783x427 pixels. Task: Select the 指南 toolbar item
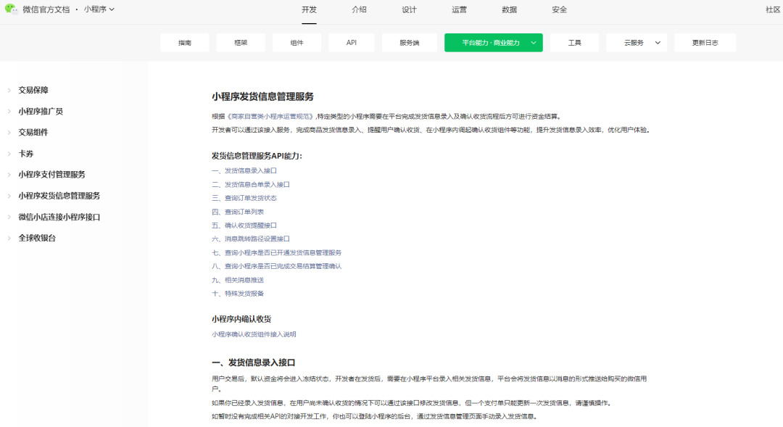(185, 42)
